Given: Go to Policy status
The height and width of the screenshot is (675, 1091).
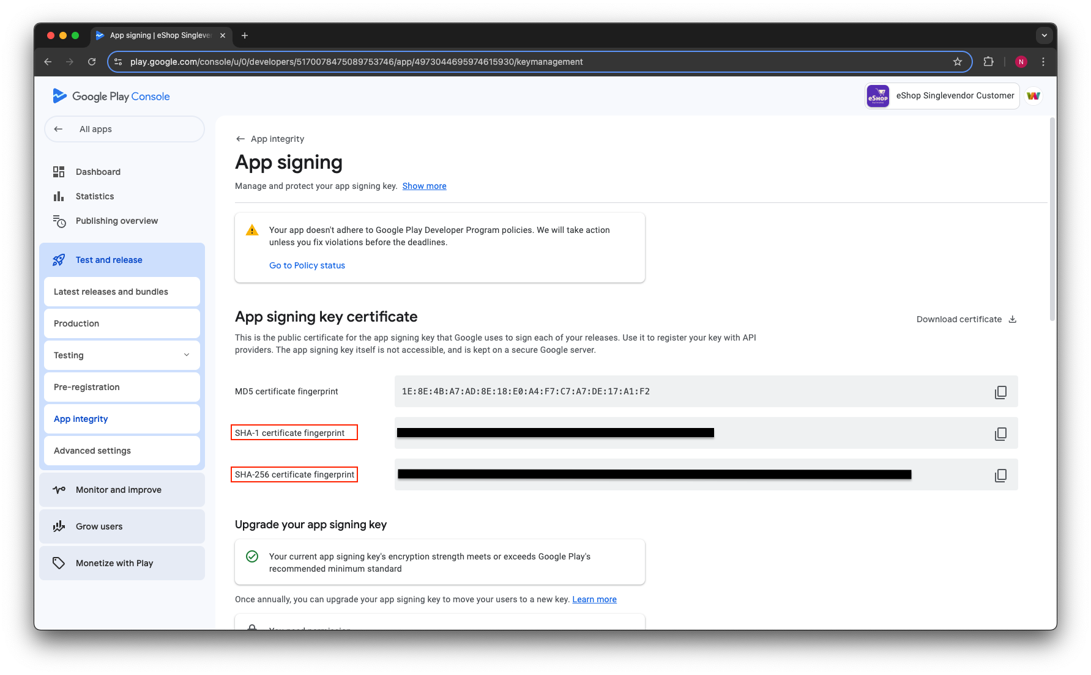Looking at the screenshot, I should 307,265.
